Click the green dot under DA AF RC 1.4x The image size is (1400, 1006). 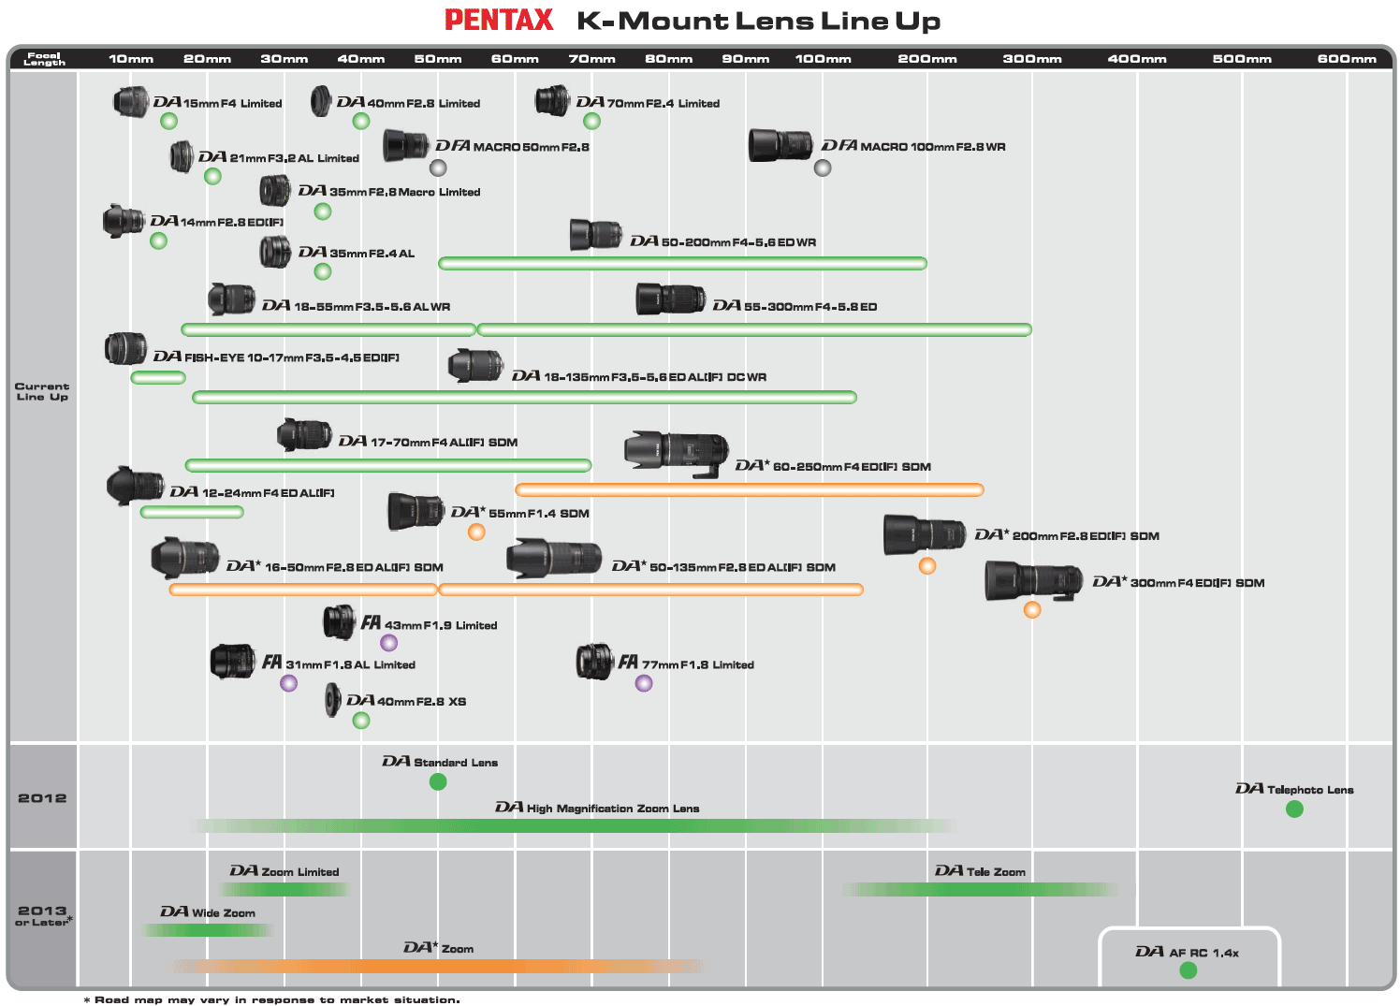click(x=1189, y=970)
